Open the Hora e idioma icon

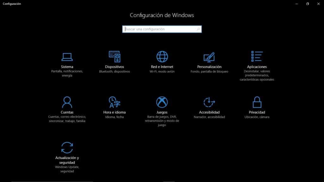(x=115, y=102)
